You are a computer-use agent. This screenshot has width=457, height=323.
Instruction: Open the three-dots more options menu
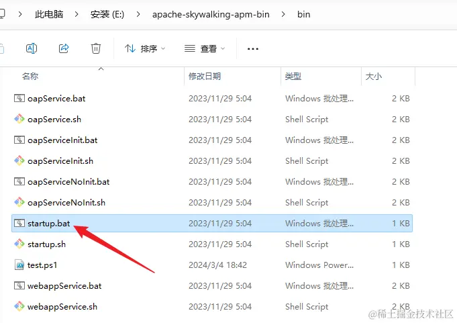pos(253,48)
